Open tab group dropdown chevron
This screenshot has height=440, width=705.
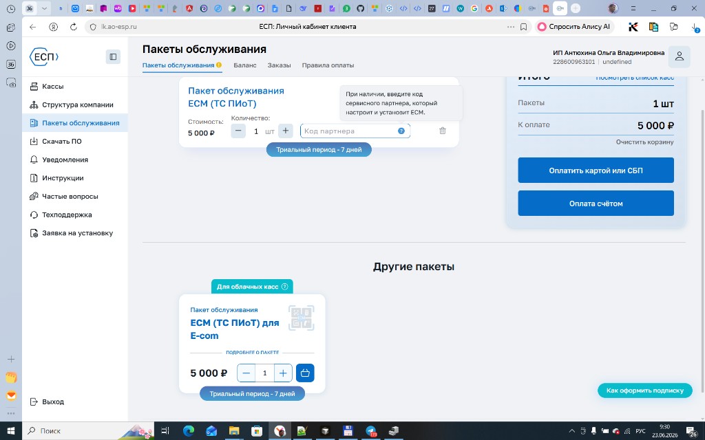coord(44,8)
